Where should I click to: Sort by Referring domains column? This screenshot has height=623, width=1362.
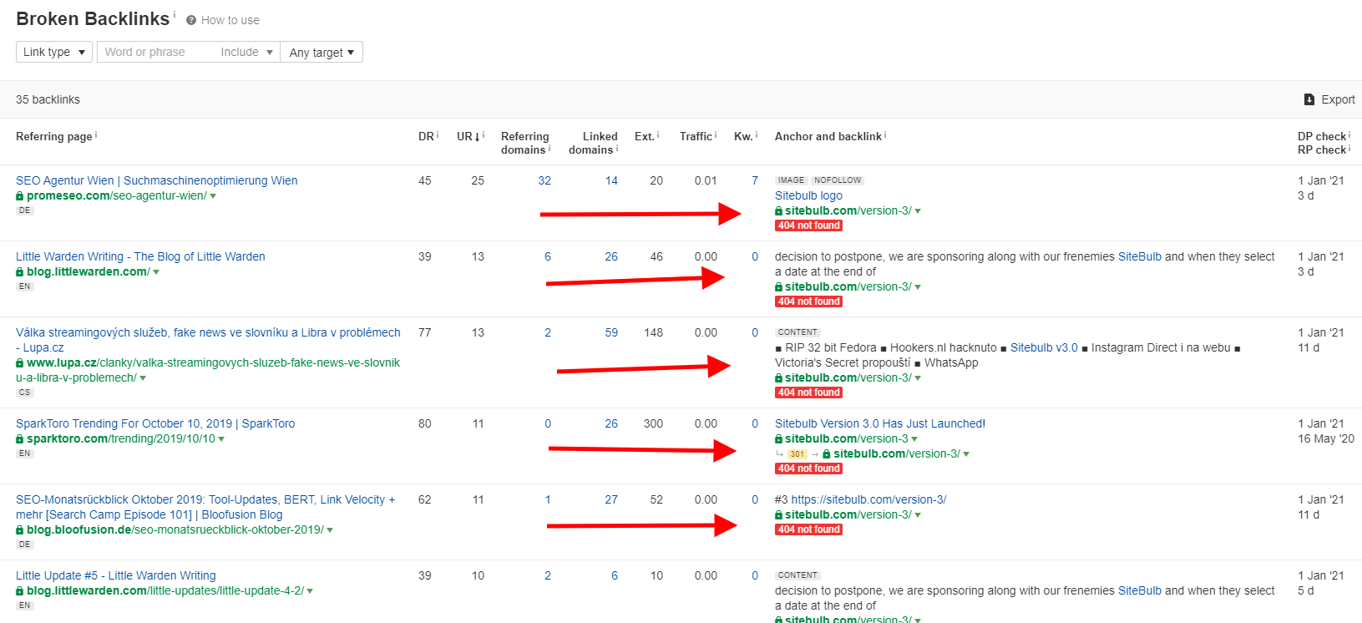tap(525, 143)
